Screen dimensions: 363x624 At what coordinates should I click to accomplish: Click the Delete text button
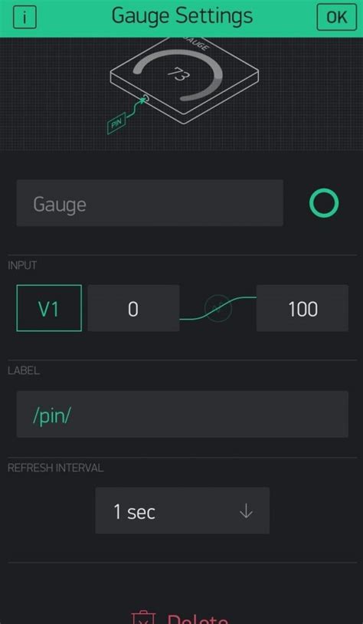pos(198,619)
